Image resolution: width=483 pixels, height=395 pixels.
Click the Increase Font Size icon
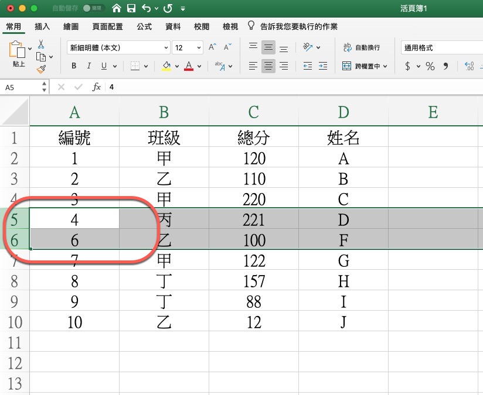click(x=212, y=47)
